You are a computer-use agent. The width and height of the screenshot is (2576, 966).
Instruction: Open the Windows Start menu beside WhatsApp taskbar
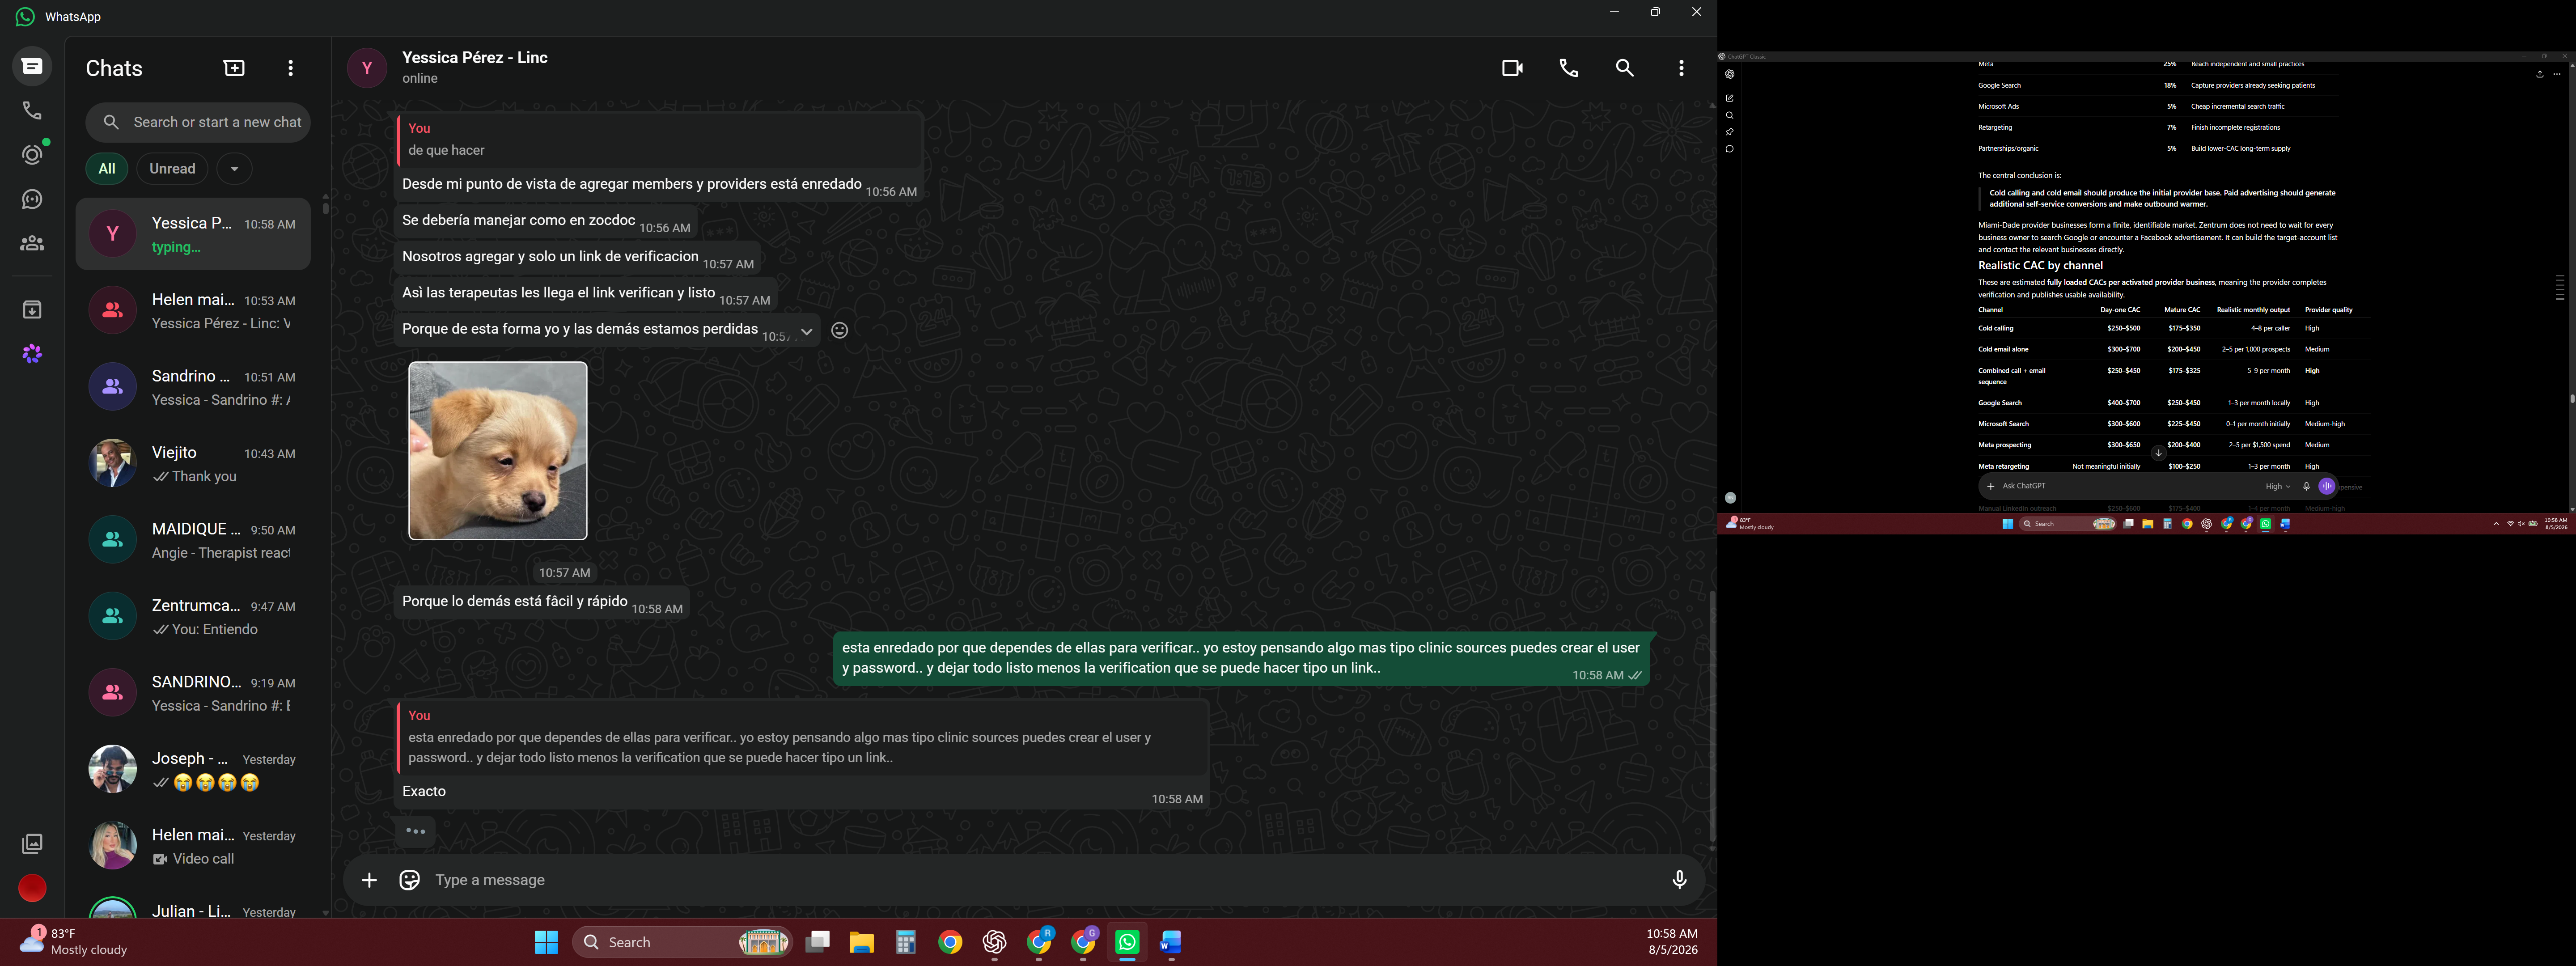[546, 942]
